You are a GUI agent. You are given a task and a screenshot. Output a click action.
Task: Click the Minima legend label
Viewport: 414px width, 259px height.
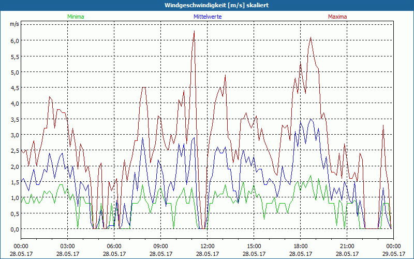76,17
